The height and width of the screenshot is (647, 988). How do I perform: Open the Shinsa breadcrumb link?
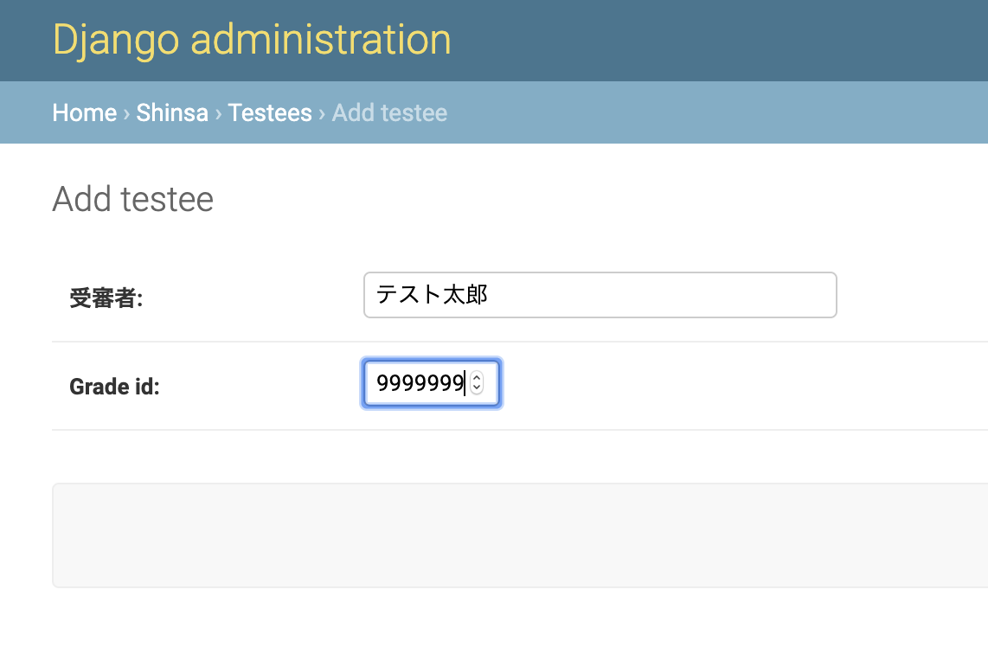[172, 112]
